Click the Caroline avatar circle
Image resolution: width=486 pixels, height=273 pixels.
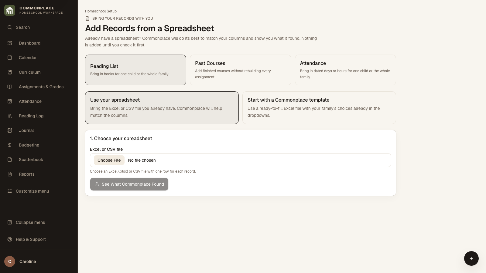coord(10,261)
